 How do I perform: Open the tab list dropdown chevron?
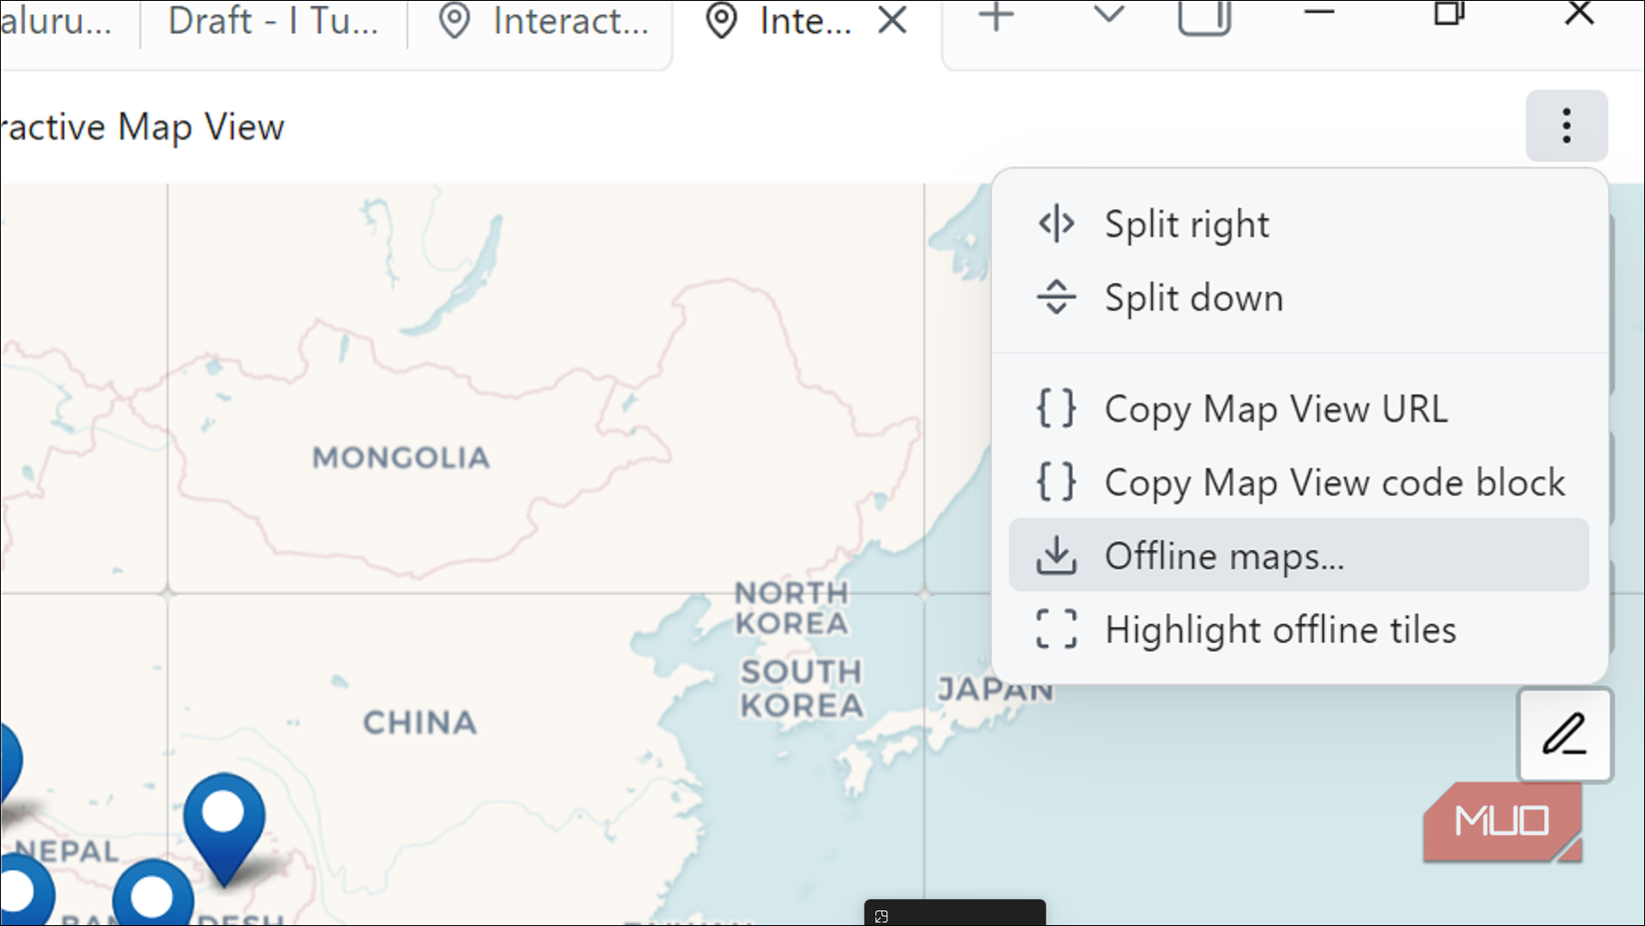pyautogui.click(x=1107, y=18)
